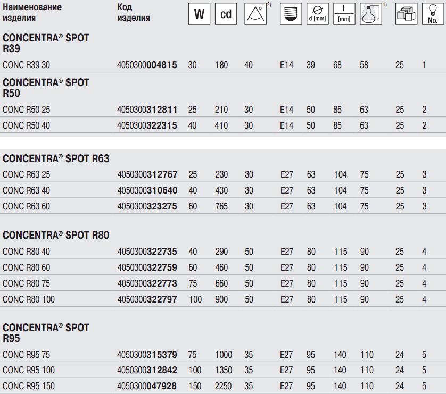The width and height of the screenshot is (446, 394).
Task: Click the Код изделия column header
Action: pyautogui.click(x=134, y=12)
